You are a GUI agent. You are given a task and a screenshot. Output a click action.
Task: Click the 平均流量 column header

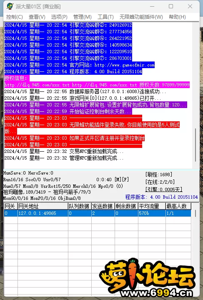[152, 206]
